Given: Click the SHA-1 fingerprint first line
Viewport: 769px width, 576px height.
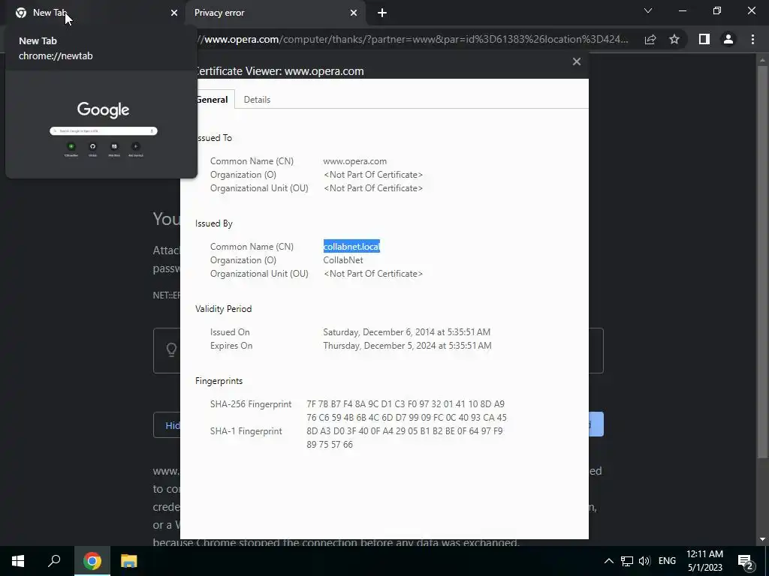Looking at the screenshot, I should (x=405, y=431).
